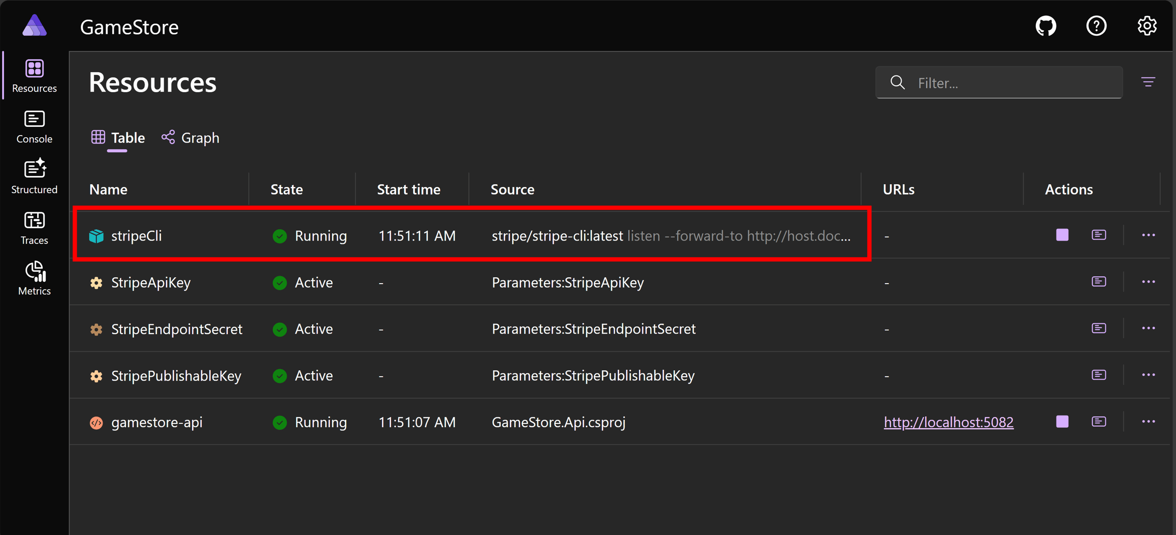
Task: Click stripe/stripe-cli:latest source text
Action: [557, 236]
